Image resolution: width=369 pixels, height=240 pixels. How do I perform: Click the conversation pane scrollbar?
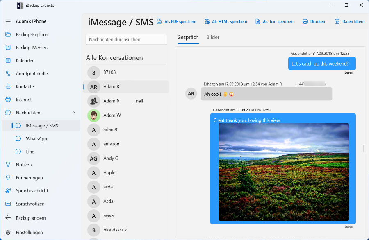pyautogui.click(x=364, y=149)
